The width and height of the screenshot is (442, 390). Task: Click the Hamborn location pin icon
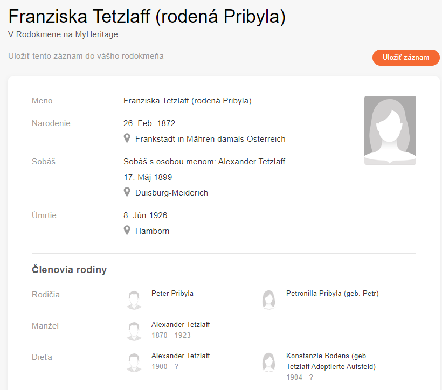pyautogui.click(x=127, y=231)
